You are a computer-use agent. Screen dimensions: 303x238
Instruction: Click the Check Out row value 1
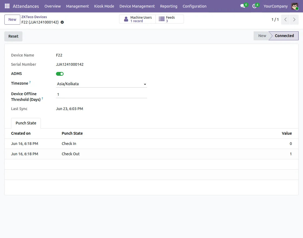pos(291,154)
